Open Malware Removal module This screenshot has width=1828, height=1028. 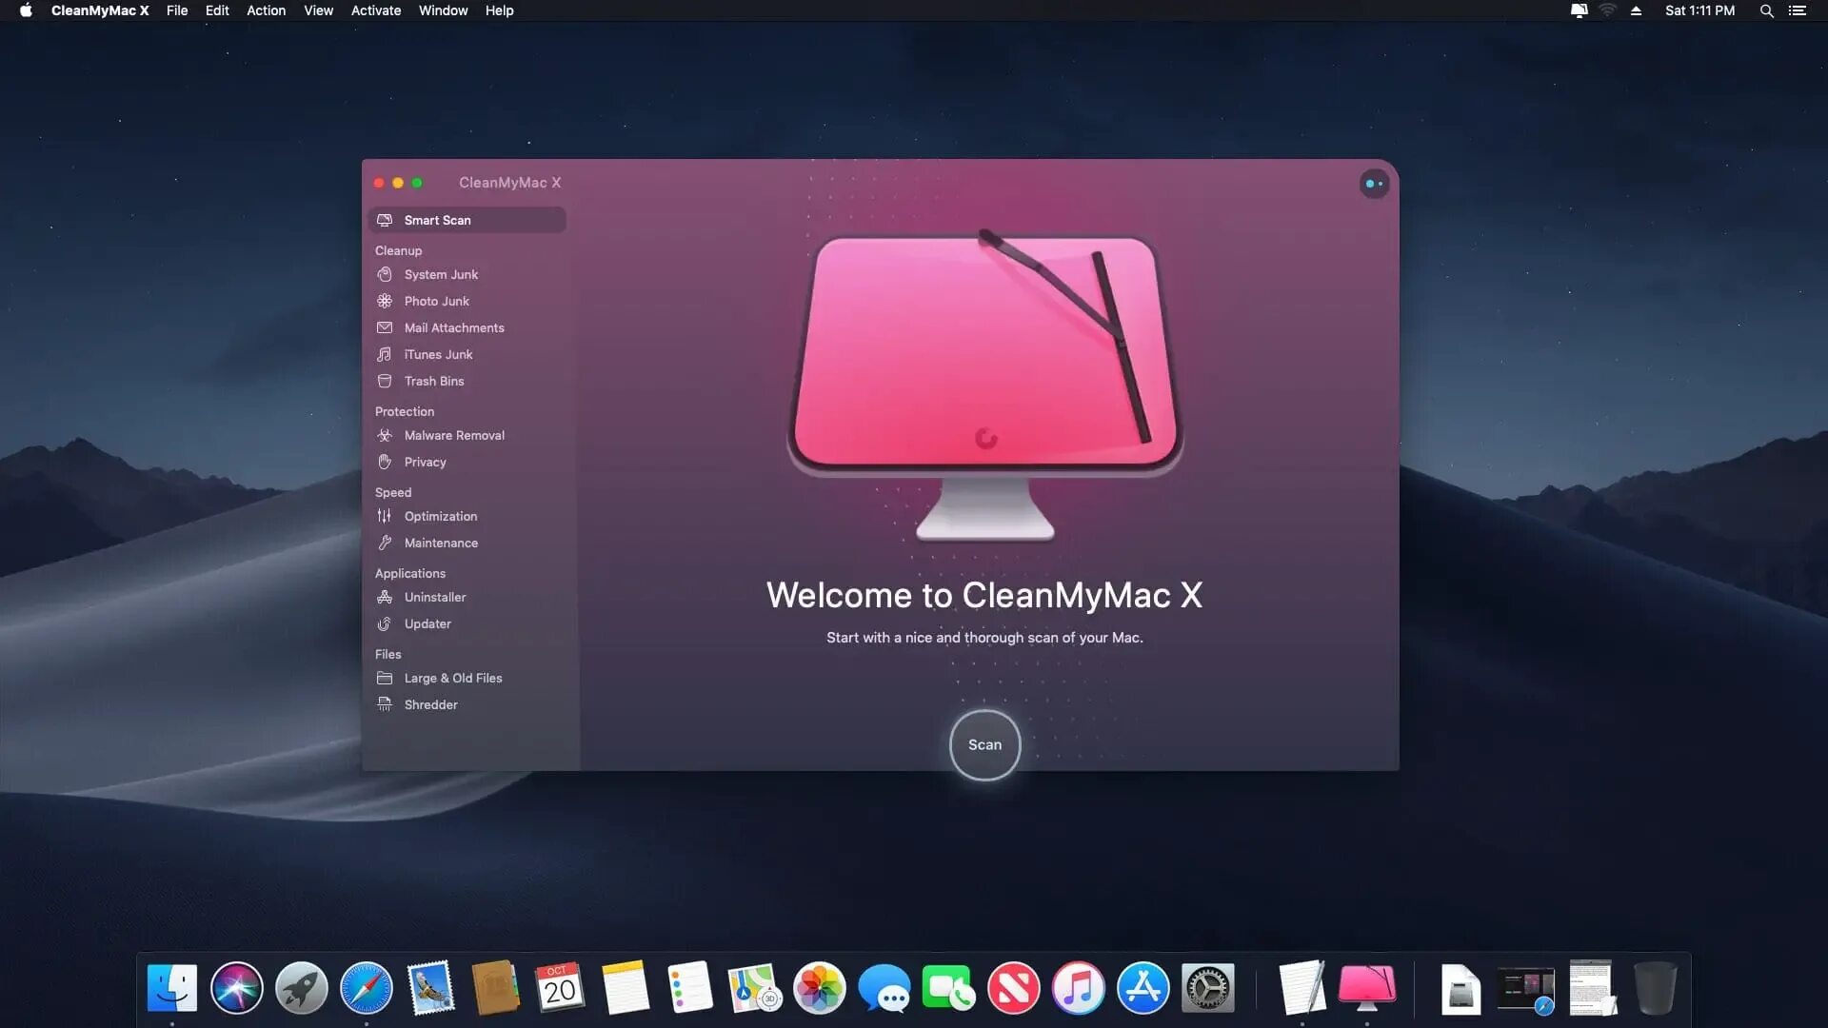453,435
